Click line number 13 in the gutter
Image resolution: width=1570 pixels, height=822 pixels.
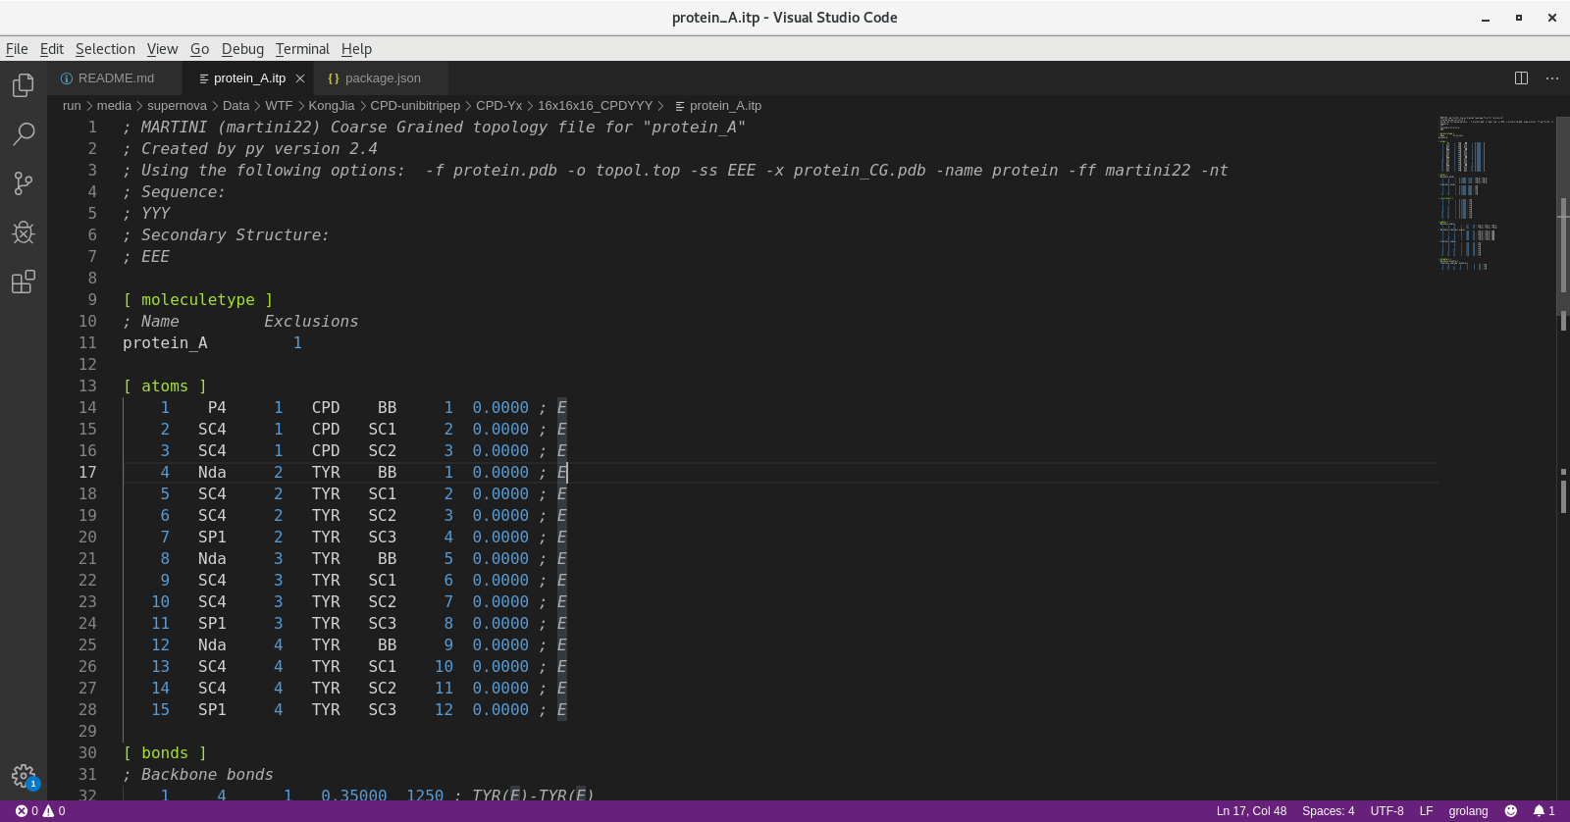(87, 386)
